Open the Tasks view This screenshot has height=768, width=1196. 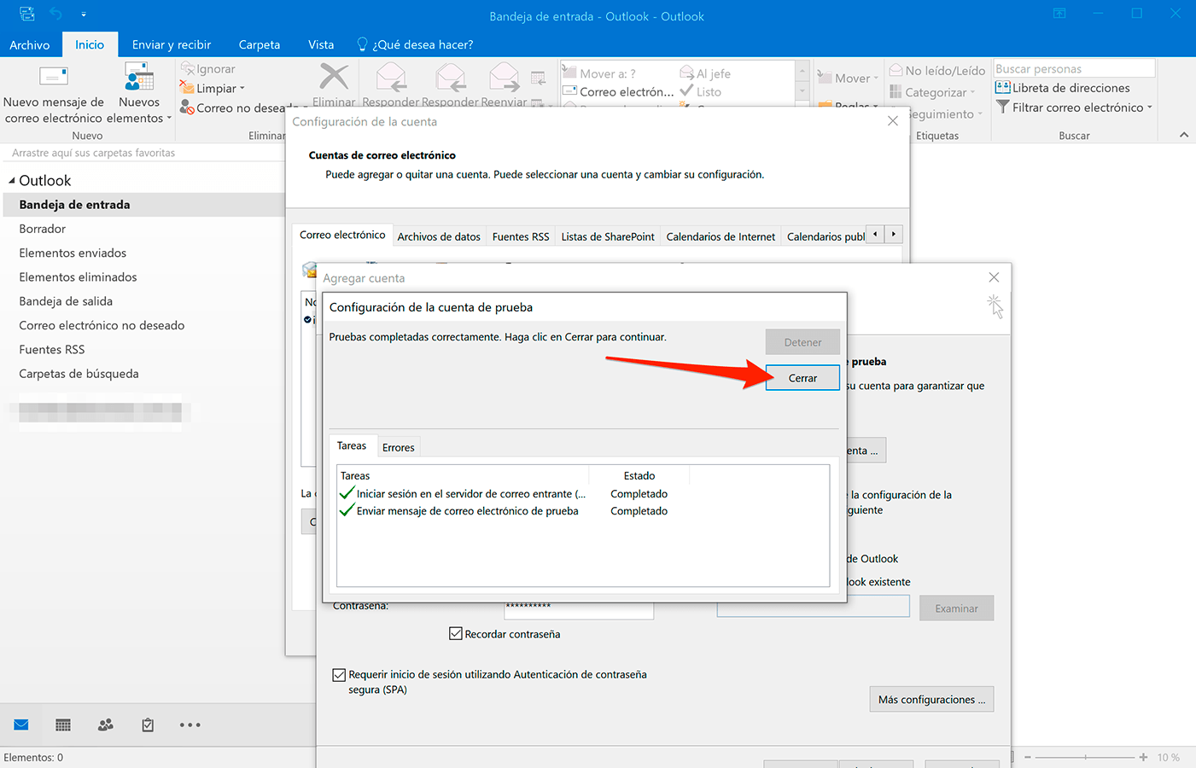147,724
